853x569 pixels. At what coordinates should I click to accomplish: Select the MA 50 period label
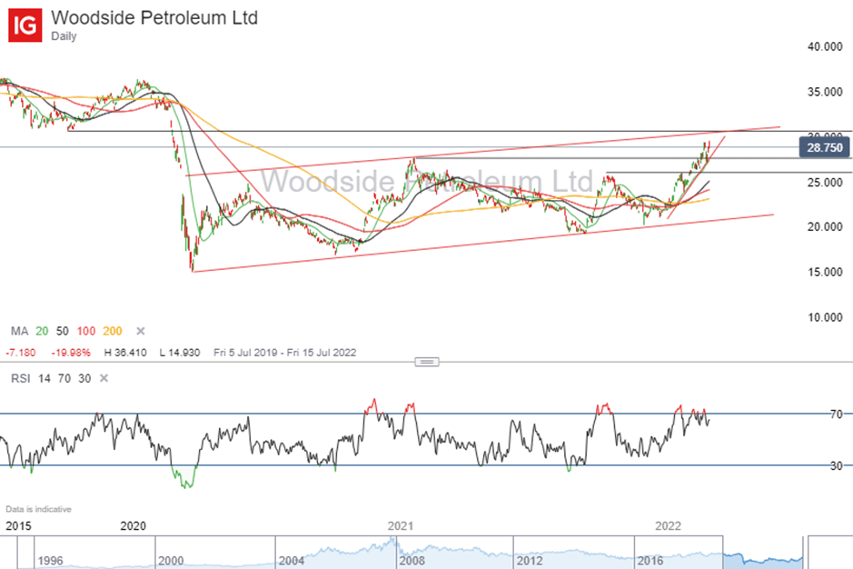tap(63, 331)
